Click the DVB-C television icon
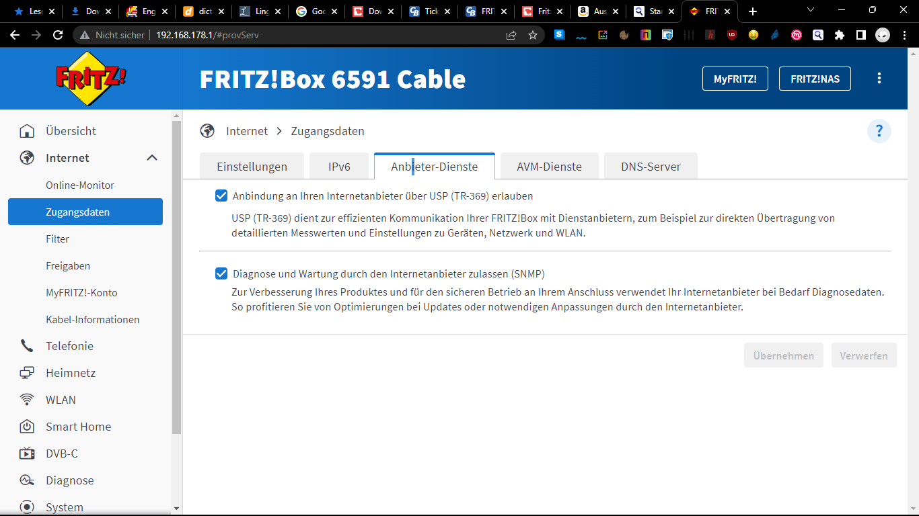919x516 pixels. [27, 454]
